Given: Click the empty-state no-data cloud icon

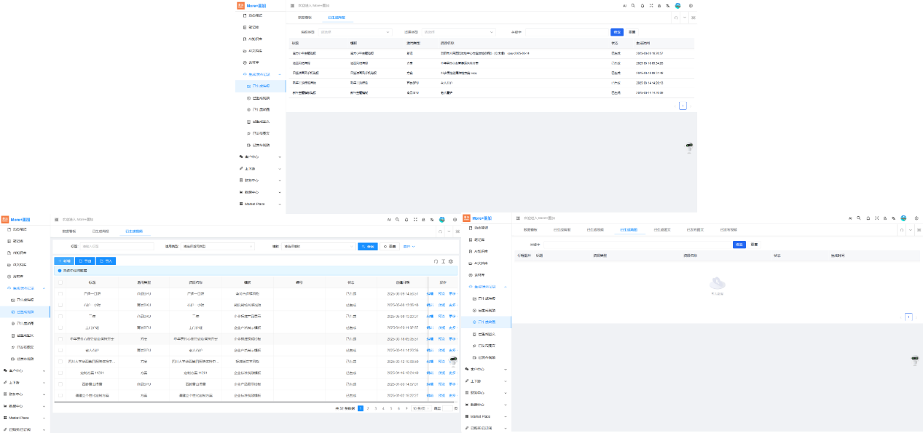Looking at the screenshot, I should pyautogui.click(x=718, y=283).
